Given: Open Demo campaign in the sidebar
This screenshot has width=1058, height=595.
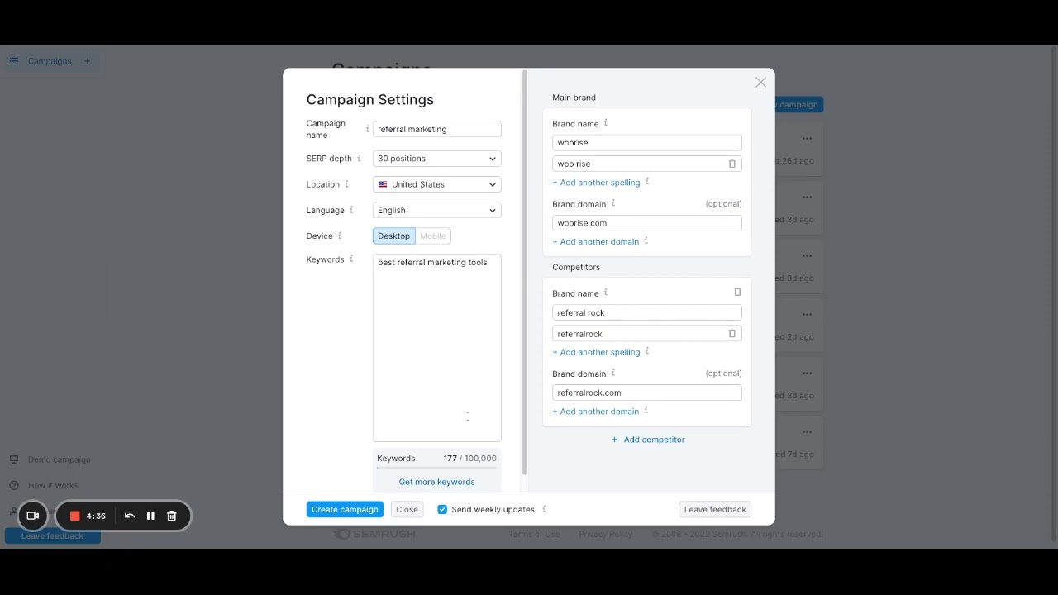Looking at the screenshot, I should coord(59,459).
